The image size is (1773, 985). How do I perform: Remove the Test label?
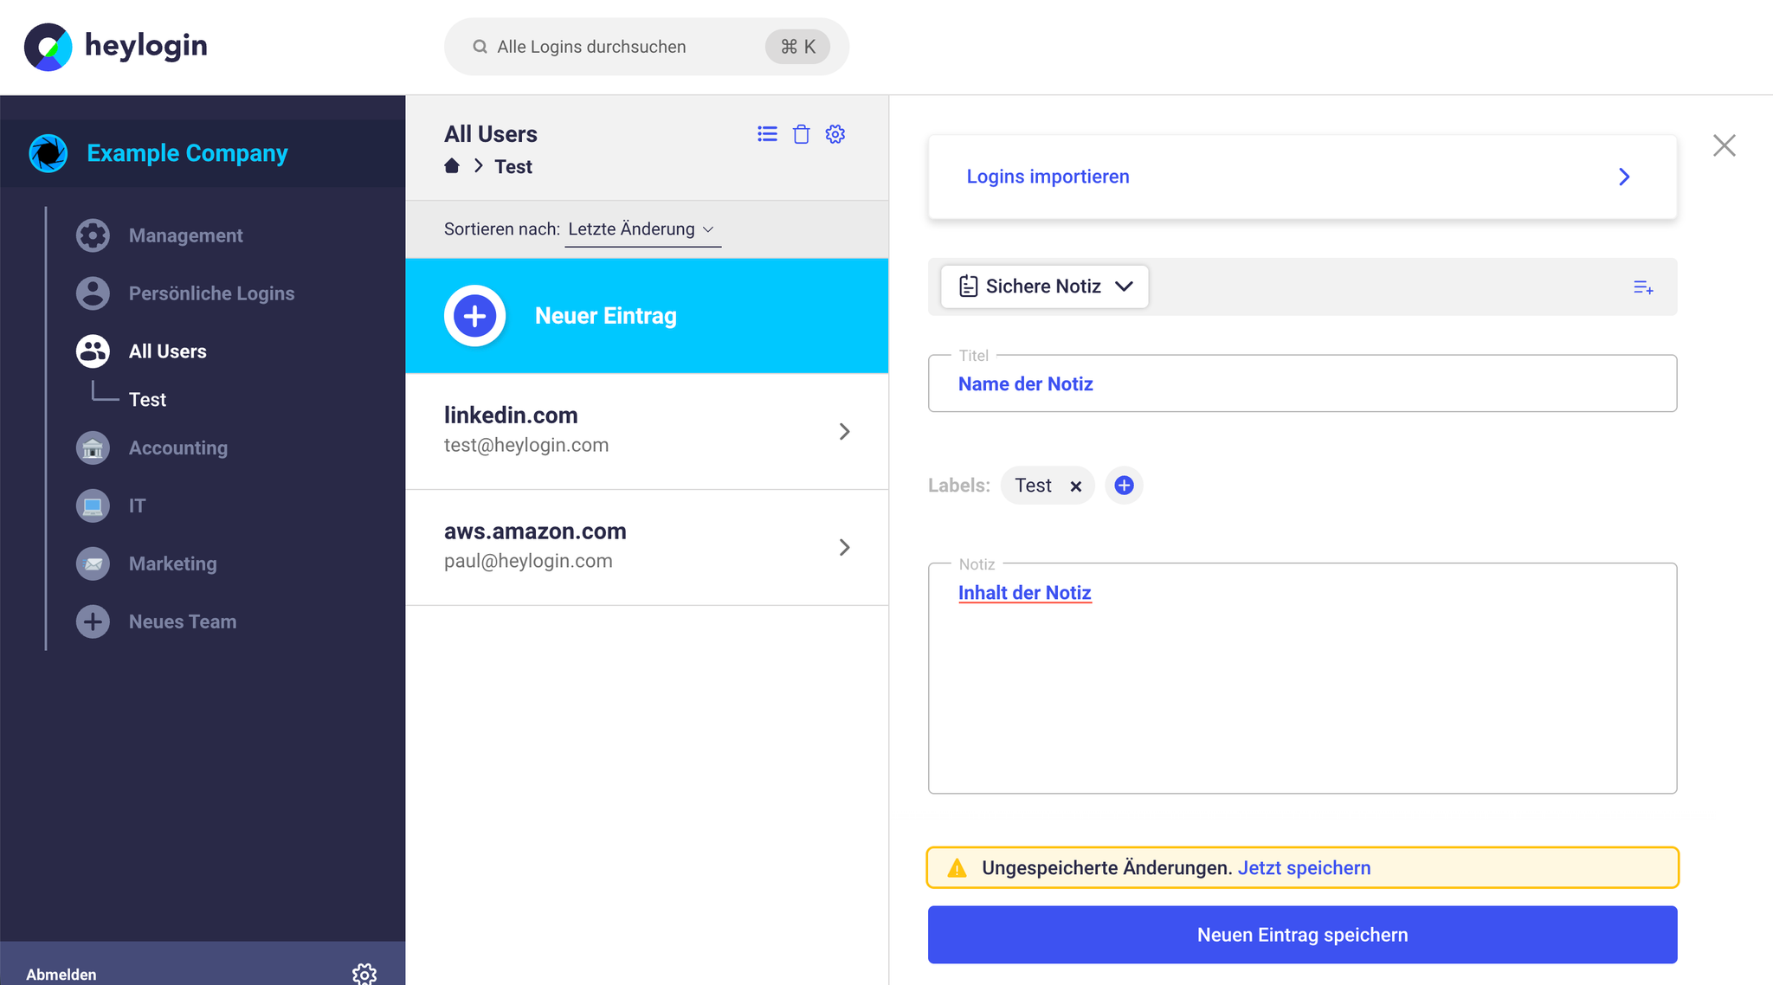point(1076,486)
